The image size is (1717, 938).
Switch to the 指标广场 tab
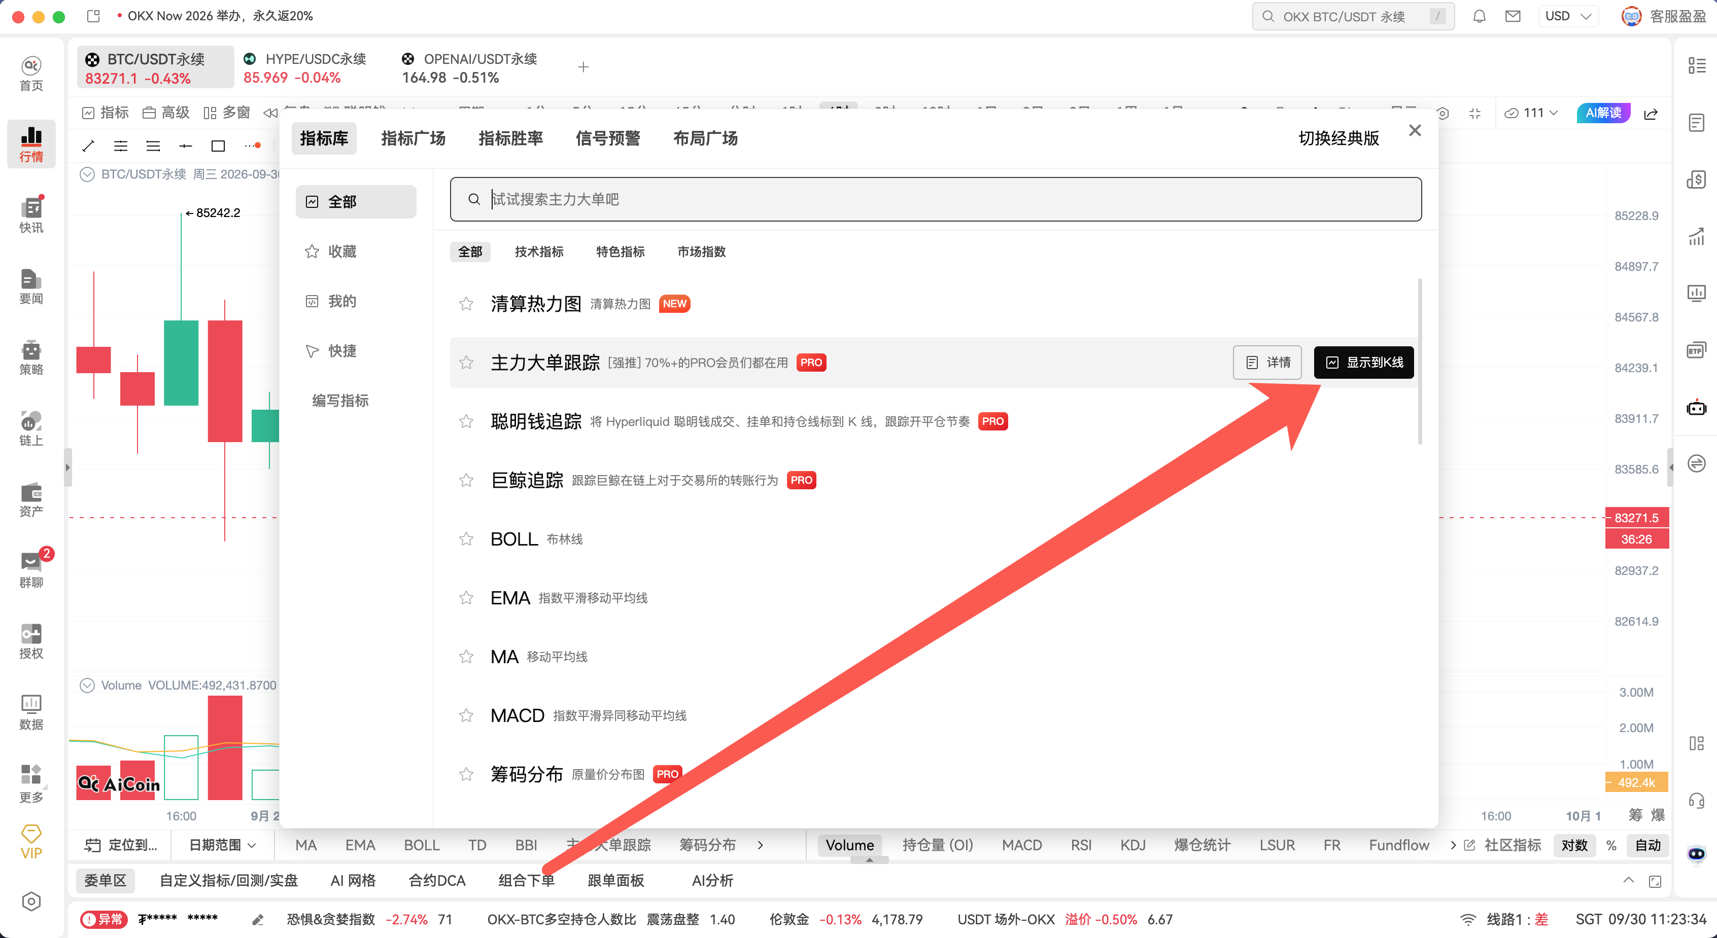click(x=413, y=138)
